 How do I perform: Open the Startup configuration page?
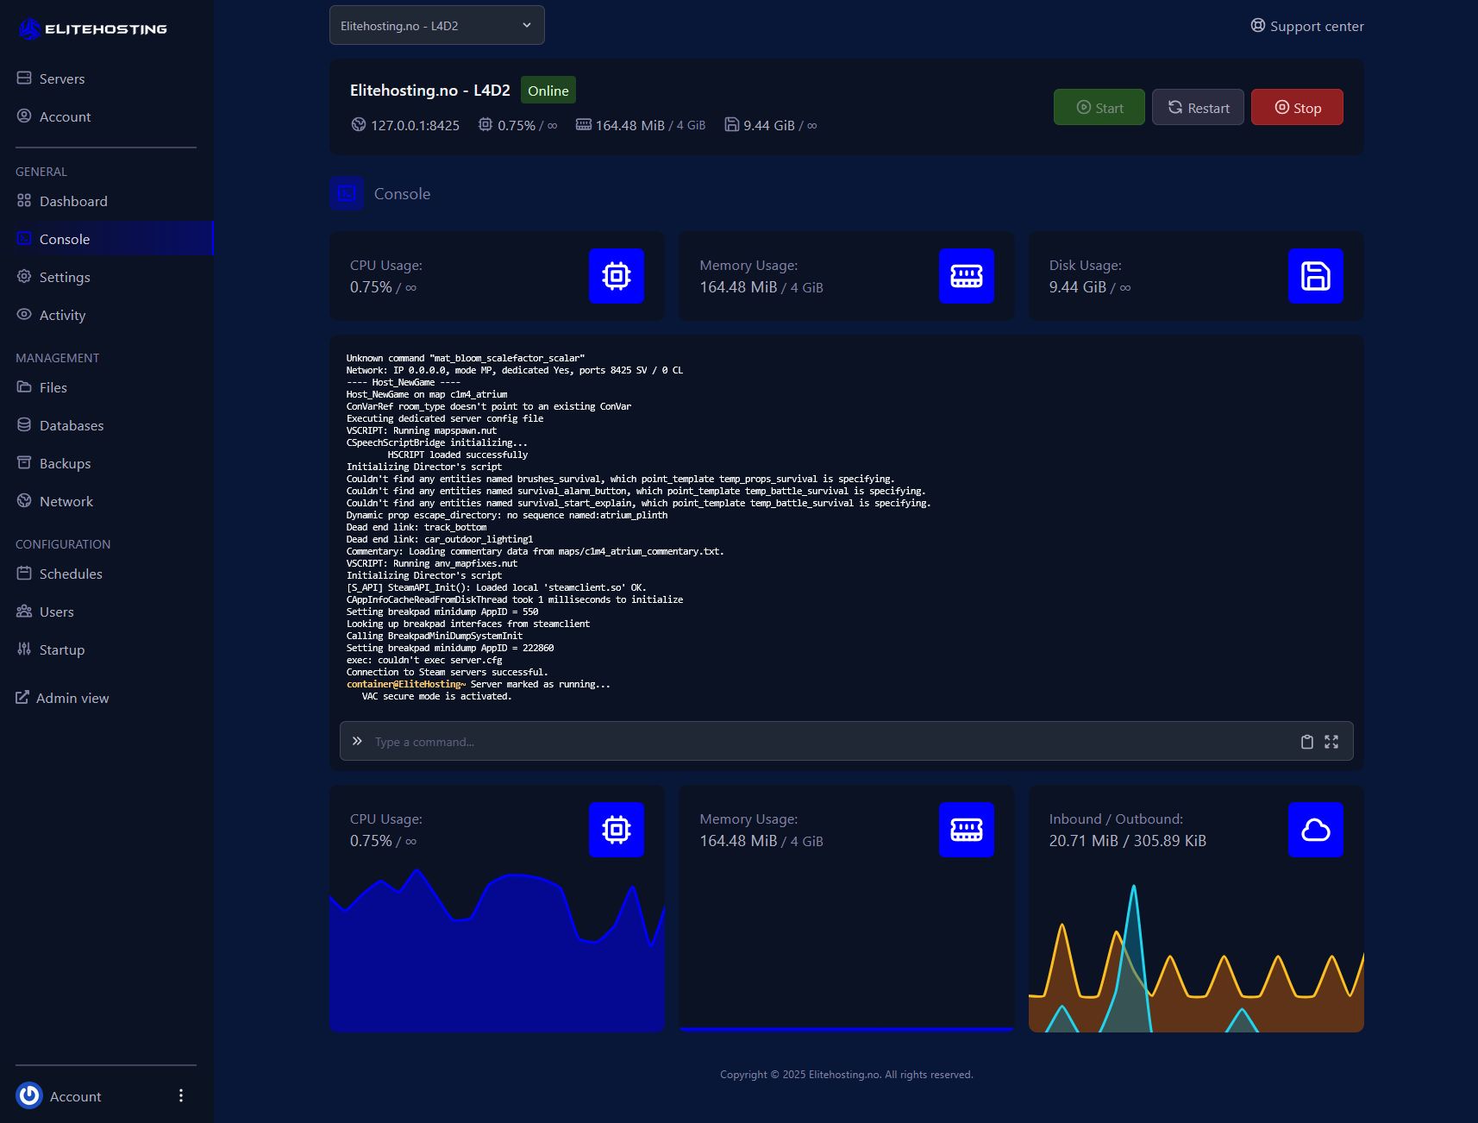pos(62,649)
